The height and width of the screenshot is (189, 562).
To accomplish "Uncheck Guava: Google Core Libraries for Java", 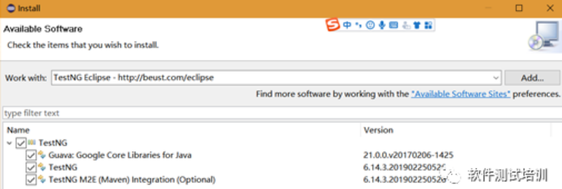I will click(31, 155).
